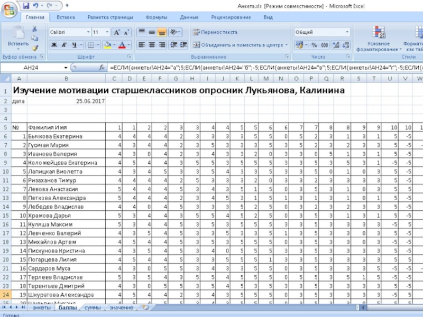
Task: Open the Вид ribbon tab
Action: pos(268,17)
